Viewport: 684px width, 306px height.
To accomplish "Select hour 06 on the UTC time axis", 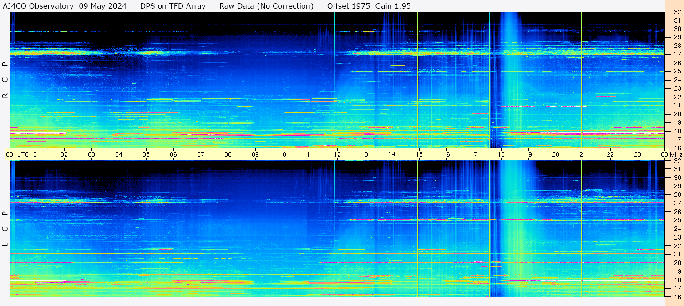I will [173, 154].
